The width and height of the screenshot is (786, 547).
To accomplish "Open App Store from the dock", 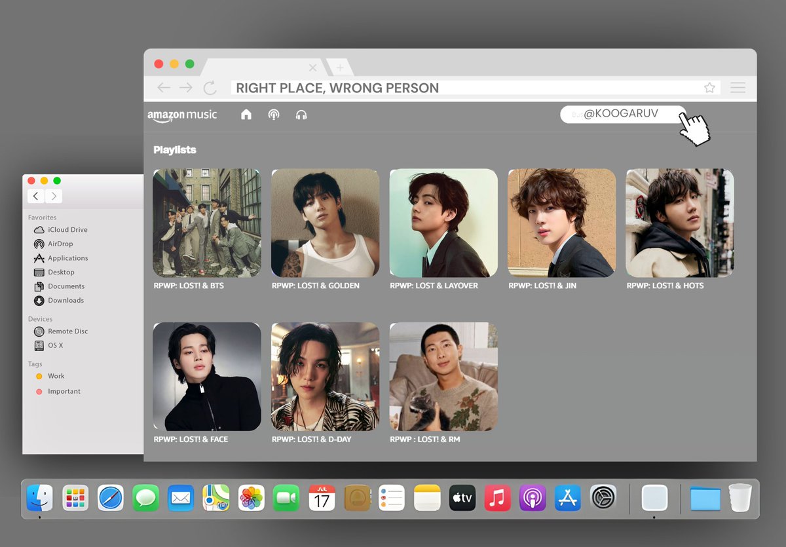I will (568, 498).
